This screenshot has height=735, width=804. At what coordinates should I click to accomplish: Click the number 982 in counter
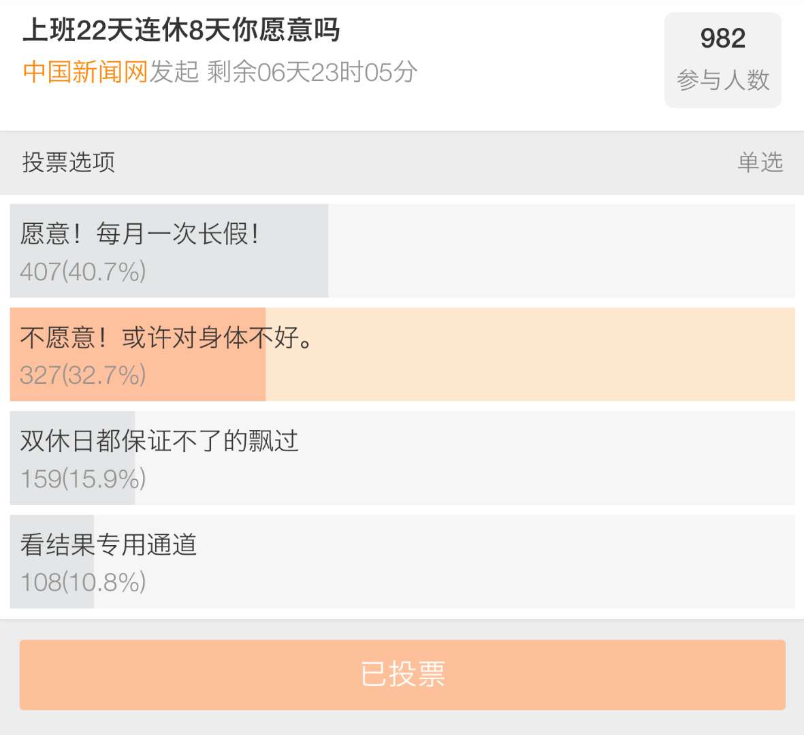[x=723, y=38]
